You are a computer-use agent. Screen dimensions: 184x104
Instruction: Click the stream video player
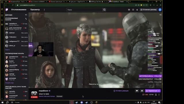coord(95,50)
